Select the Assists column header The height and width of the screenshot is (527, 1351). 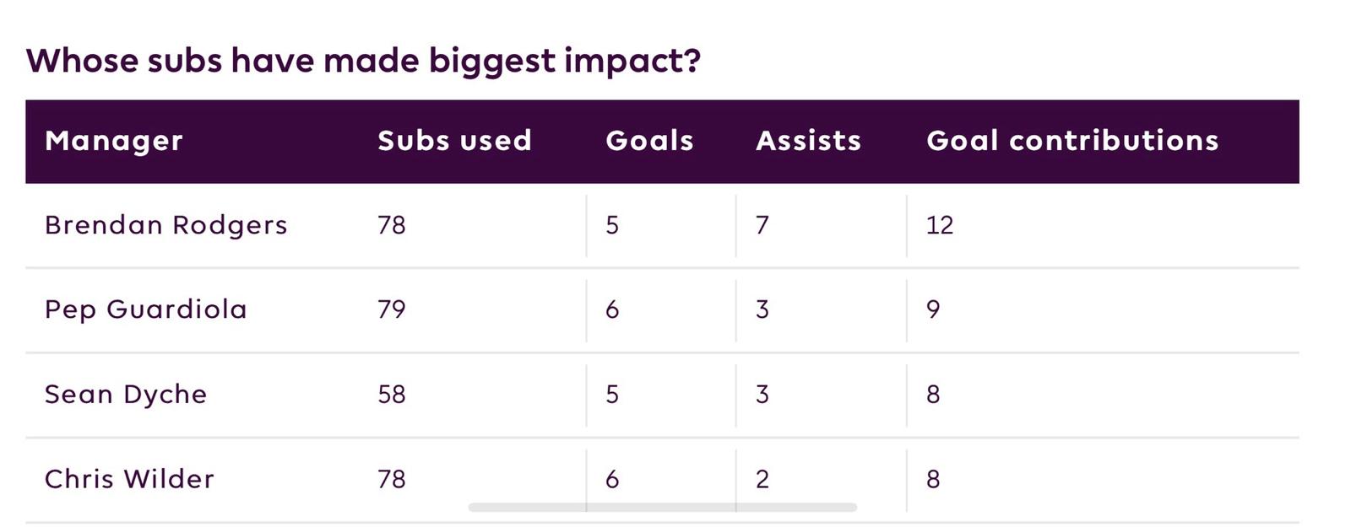808,141
